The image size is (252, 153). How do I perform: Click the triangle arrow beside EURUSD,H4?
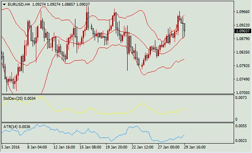pos(4,4)
